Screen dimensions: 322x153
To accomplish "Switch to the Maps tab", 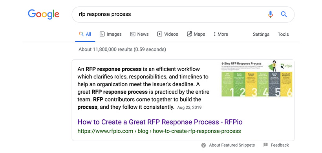I will click(x=196, y=34).
